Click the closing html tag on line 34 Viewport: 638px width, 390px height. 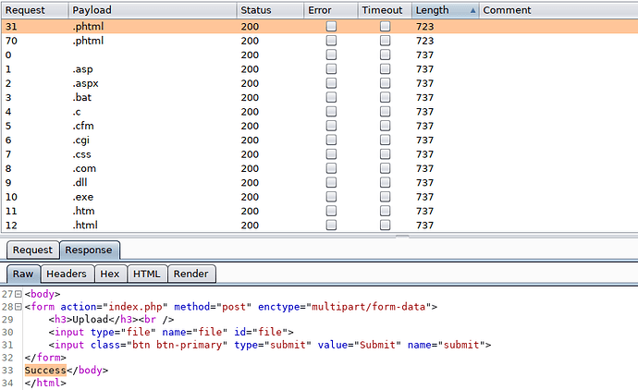click(x=45, y=383)
